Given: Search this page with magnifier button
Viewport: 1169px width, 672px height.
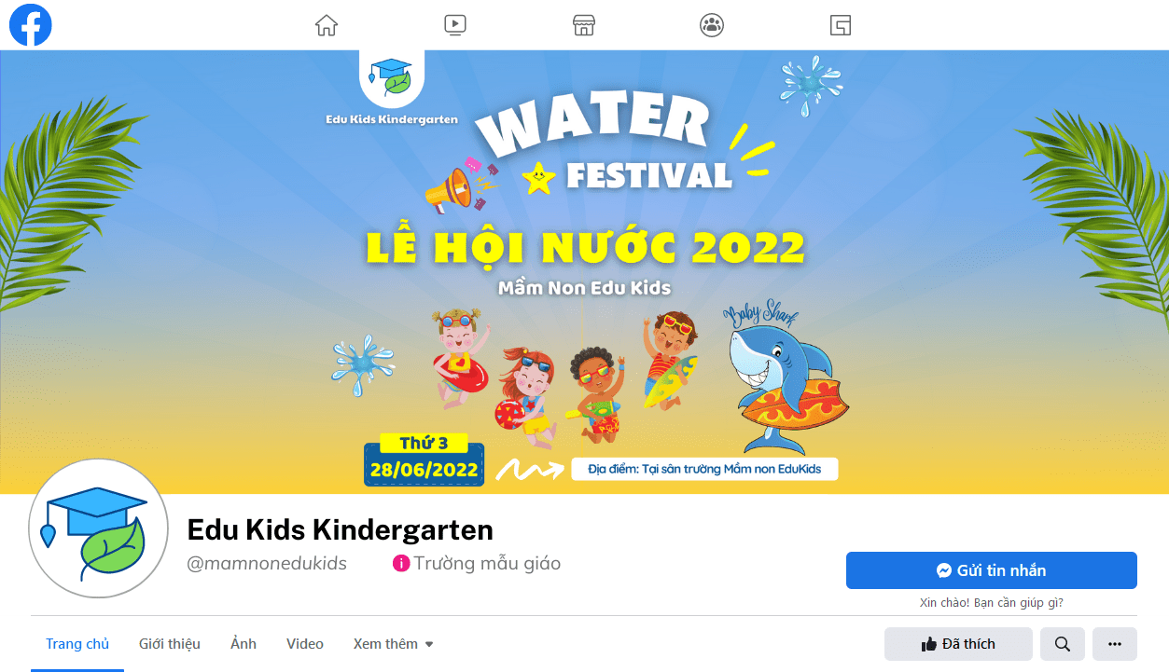Looking at the screenshot, I should click(x=1063, y=644).
